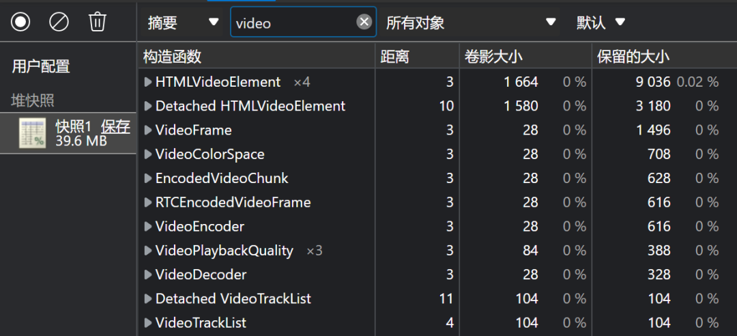Click the 保存 link for 快照1
737x336 pixels.
[x=115, y=126]
